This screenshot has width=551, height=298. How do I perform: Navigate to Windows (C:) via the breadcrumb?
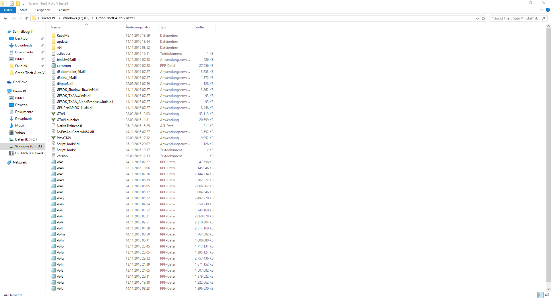(76, 18)
